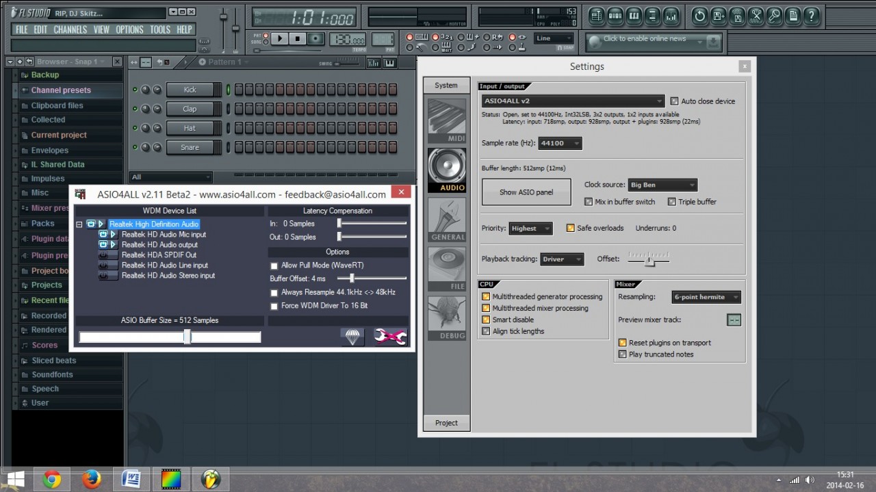
Task: Launch FL Studio from the taskbar
Action: [x=211, y=480]
